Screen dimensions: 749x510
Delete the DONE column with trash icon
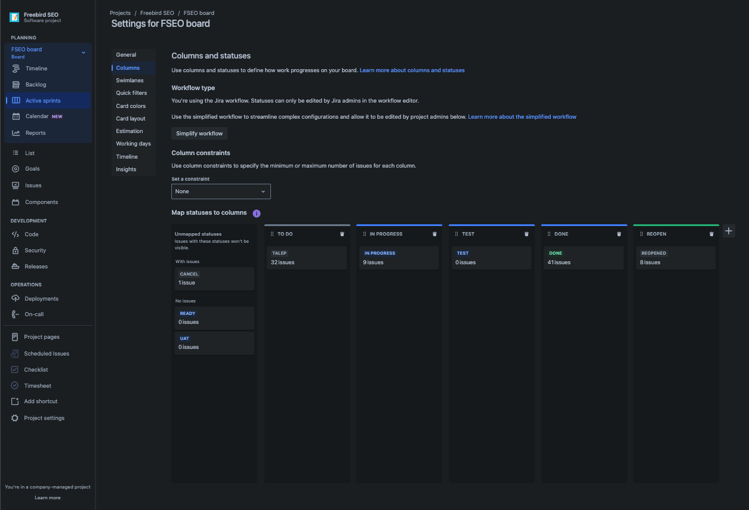click(x=619, y=234)
